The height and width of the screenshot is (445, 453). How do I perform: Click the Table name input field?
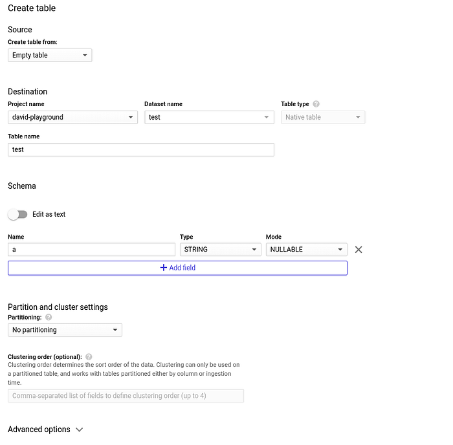(x=140, y=149)
